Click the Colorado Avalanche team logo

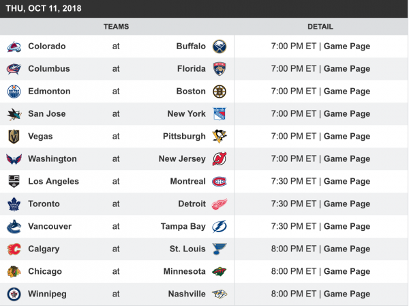point(14,46)
